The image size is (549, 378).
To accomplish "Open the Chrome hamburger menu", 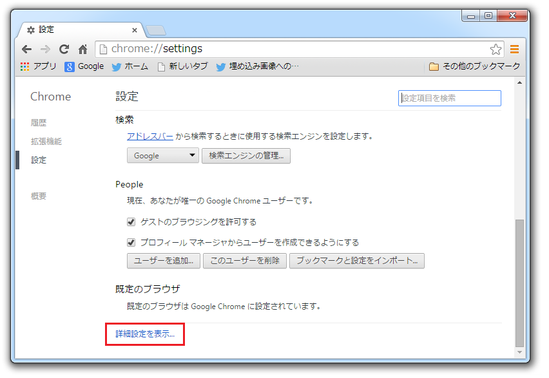I will pyautogui.click(x=514, y=49).
